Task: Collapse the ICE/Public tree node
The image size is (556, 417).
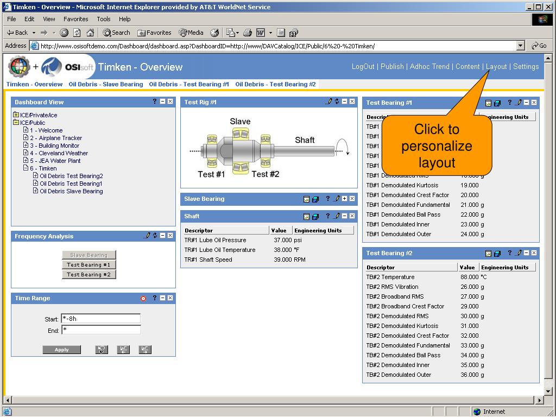Action: click(16, 122)
